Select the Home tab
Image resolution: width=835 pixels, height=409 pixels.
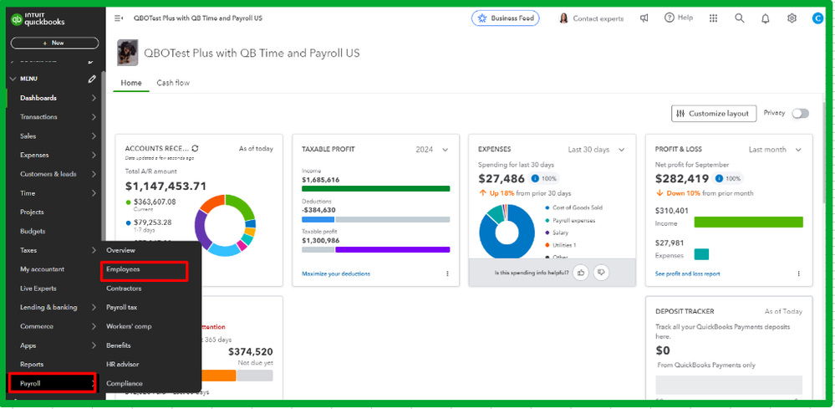[x=131, y=83]
